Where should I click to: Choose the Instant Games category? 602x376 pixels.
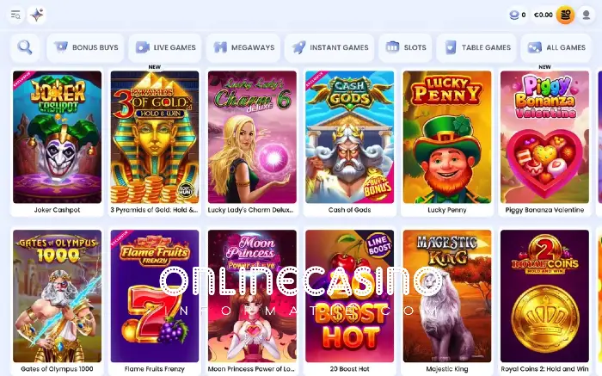tap(329, 47)
